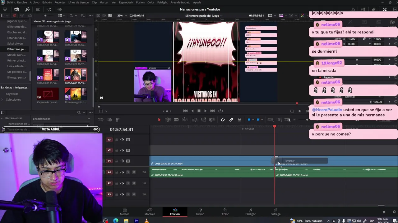The image size is (398, 223).
Task: Click the Overwrite Clip toolbar icon
Action: click(x=203, y=120)
